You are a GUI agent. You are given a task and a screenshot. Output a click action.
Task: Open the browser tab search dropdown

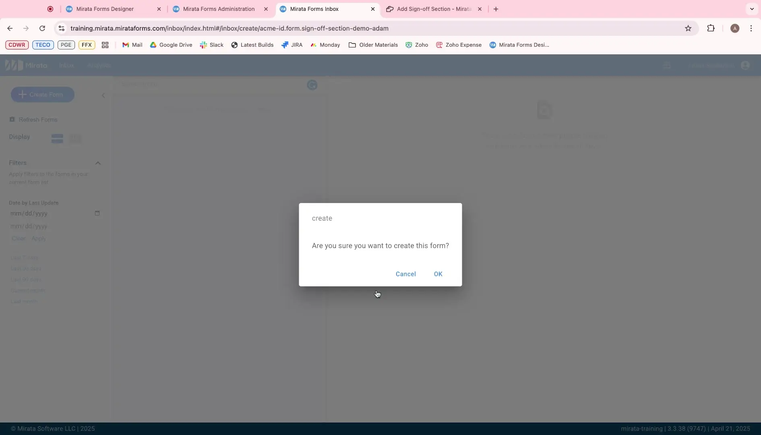(751, 8)
